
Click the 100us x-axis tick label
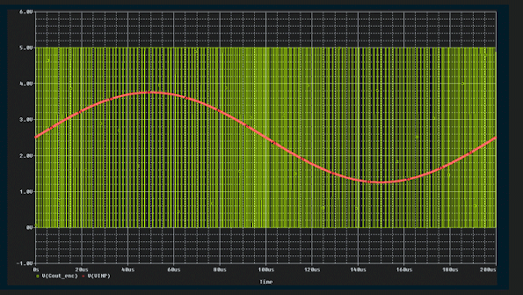(266, 270)
